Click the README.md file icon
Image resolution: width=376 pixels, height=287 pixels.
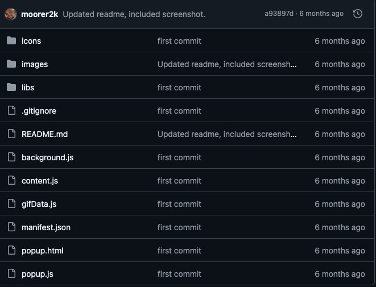tap(11, 134)
